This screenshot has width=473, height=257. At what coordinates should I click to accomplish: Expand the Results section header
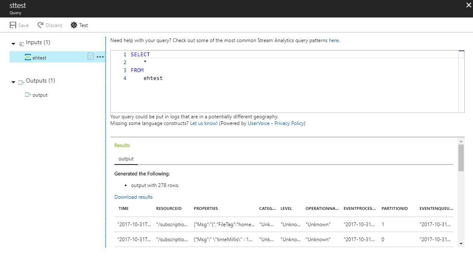click(122, 145)
